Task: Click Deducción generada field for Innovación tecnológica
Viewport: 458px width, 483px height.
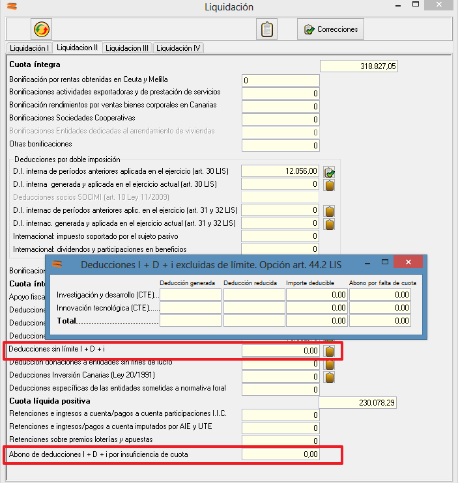Action: tap(190, 308)
